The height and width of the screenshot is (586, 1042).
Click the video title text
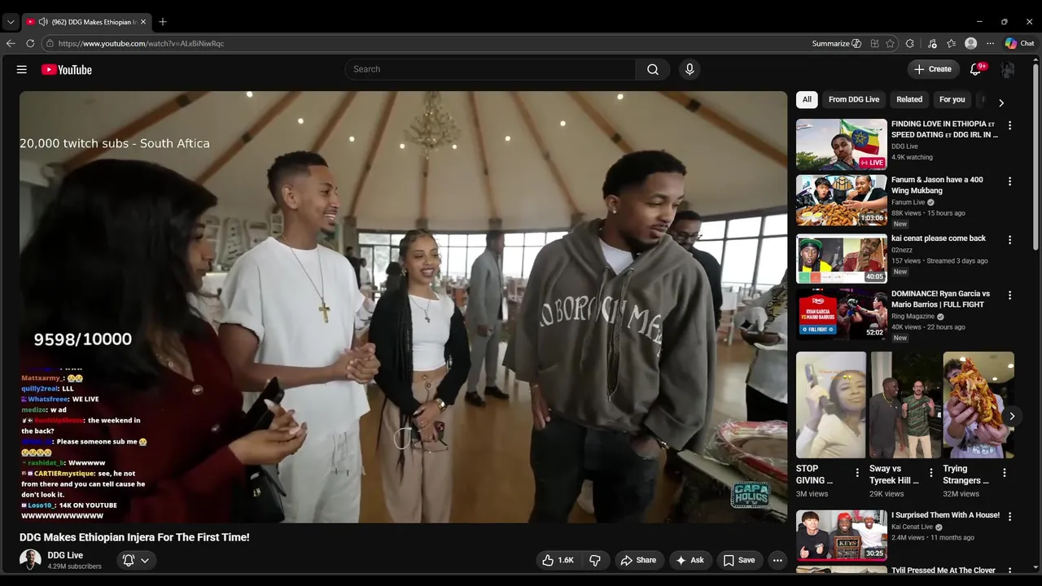pyautogui.click(x=134, y=537)
